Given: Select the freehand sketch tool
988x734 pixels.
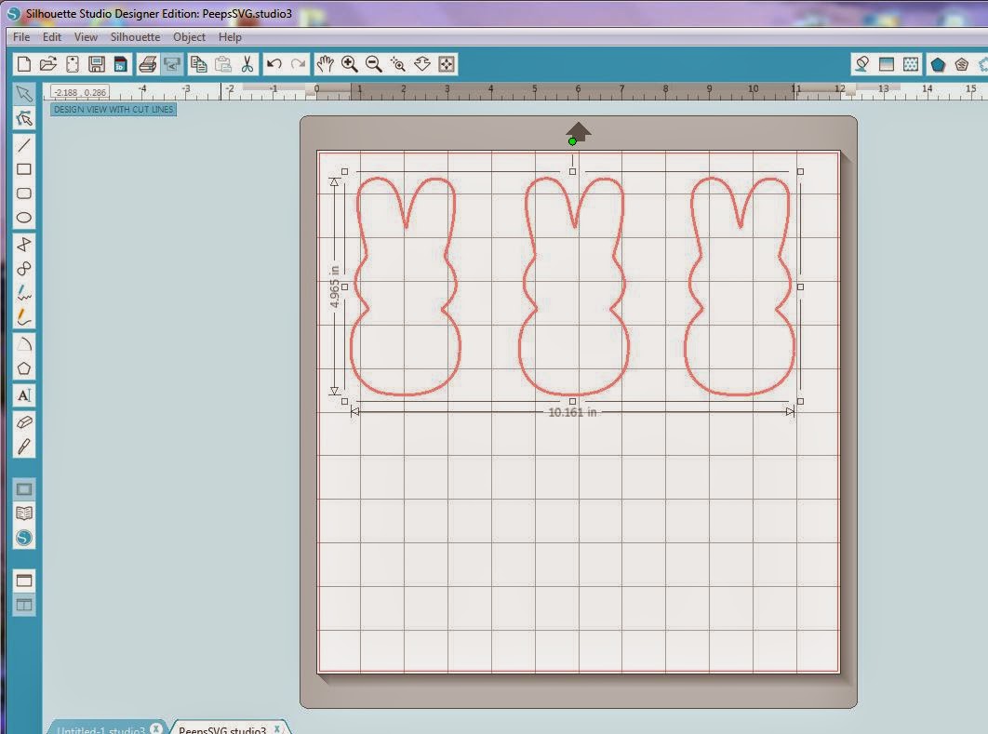Looking at the screenshot, I should point(24,291).
